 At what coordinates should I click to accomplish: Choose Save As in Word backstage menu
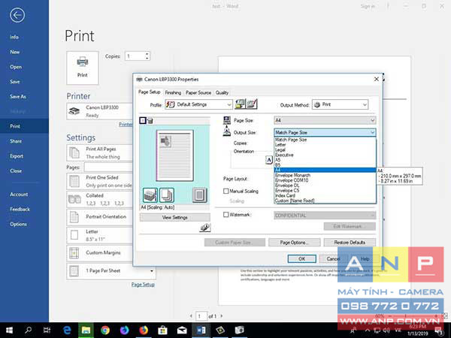tap(18, 97)
